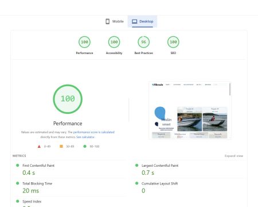Open the Best Practices score gauge
This screenshot has width=258, height=207.
click(144, 42)
